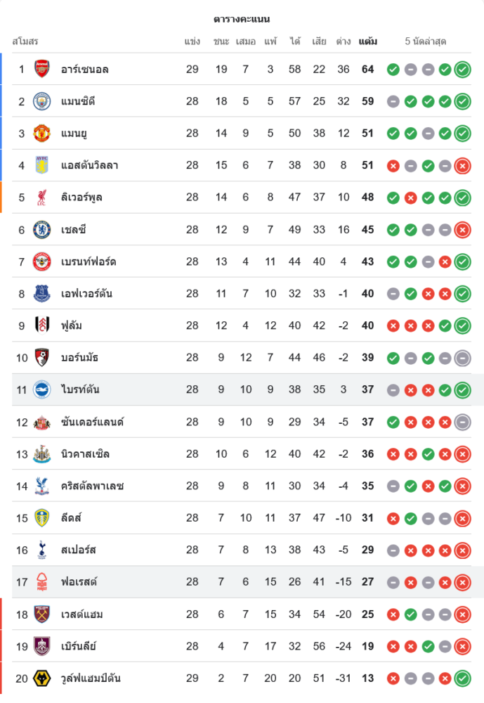Click the Aston Villa crest icon
This screenshot has width=484, height=703.
(x=42, y=165)
